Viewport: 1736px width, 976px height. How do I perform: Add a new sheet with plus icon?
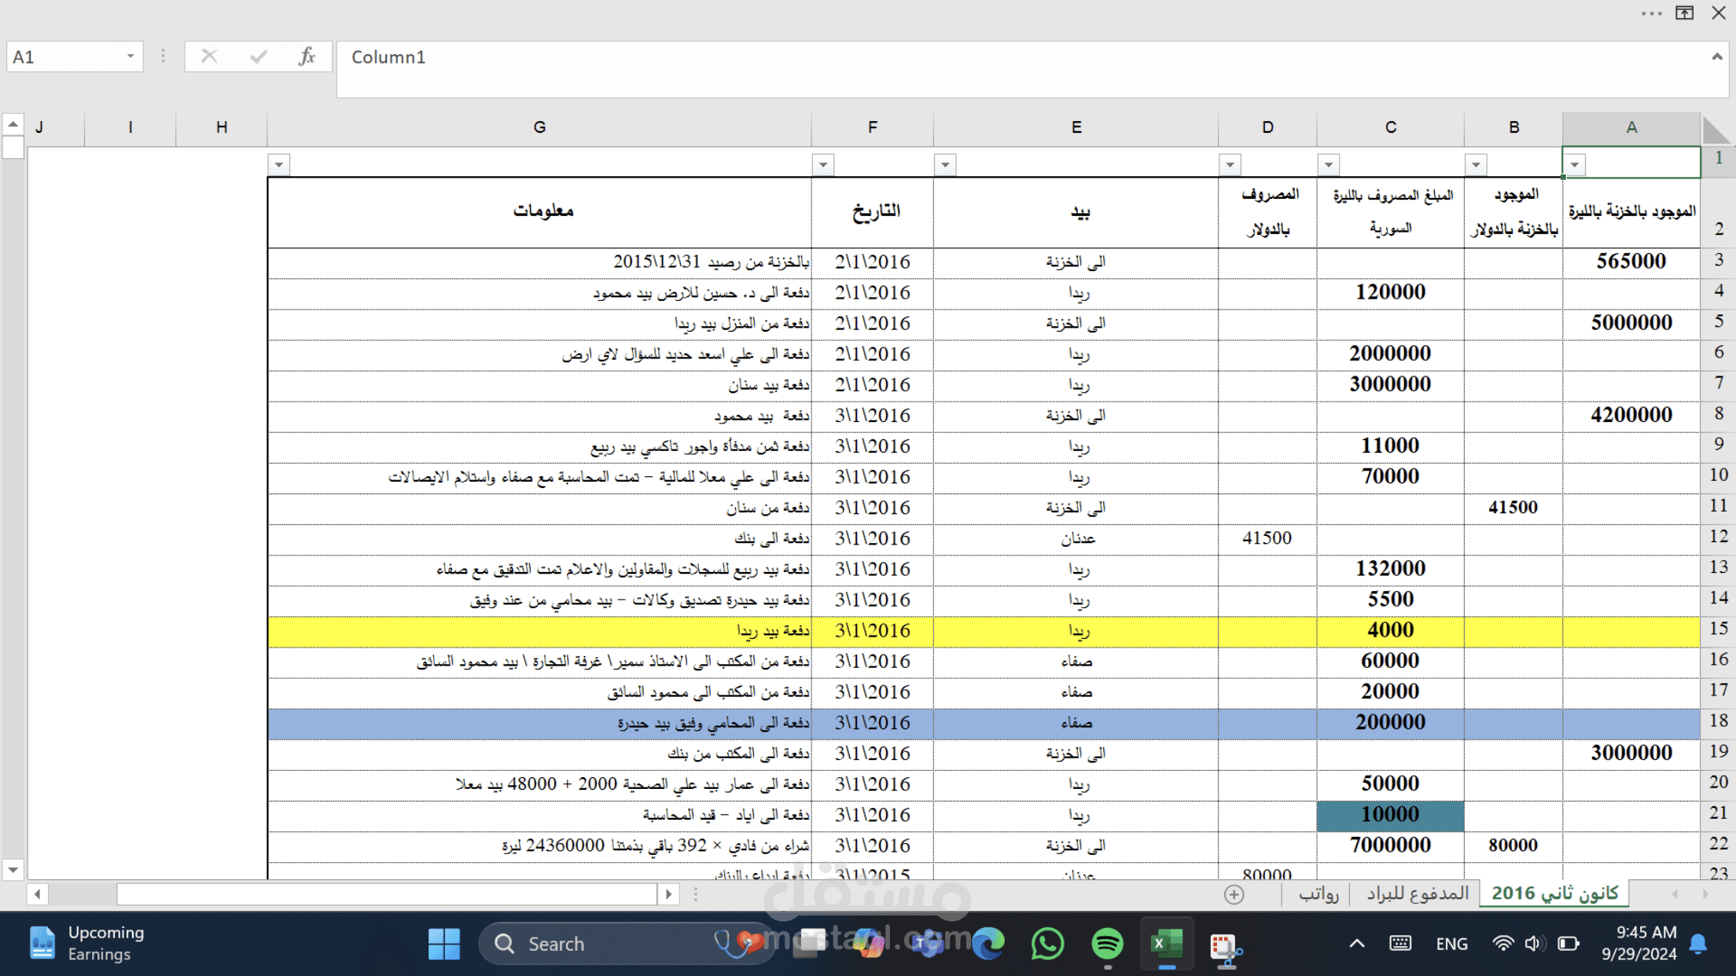click(x=1234, y=894)
